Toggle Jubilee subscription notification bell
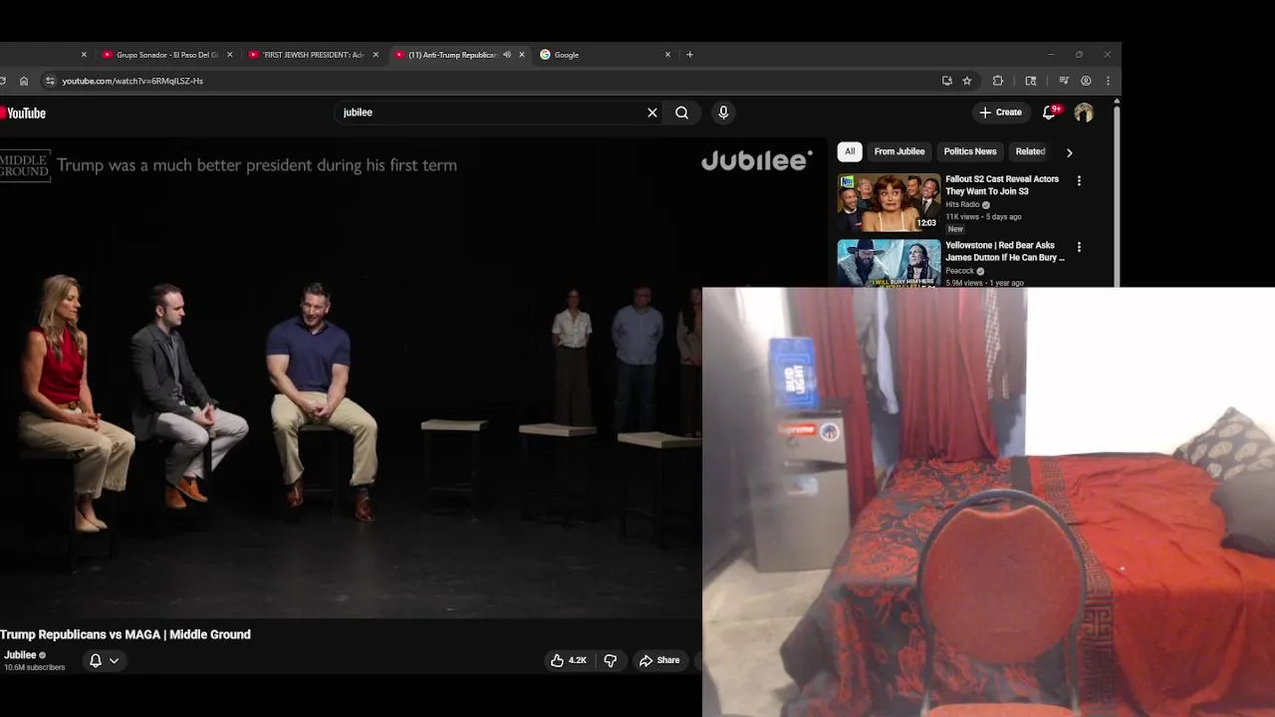Viewport: 1275px width, 717px height. pyautogui.click(x=96, y=660)
